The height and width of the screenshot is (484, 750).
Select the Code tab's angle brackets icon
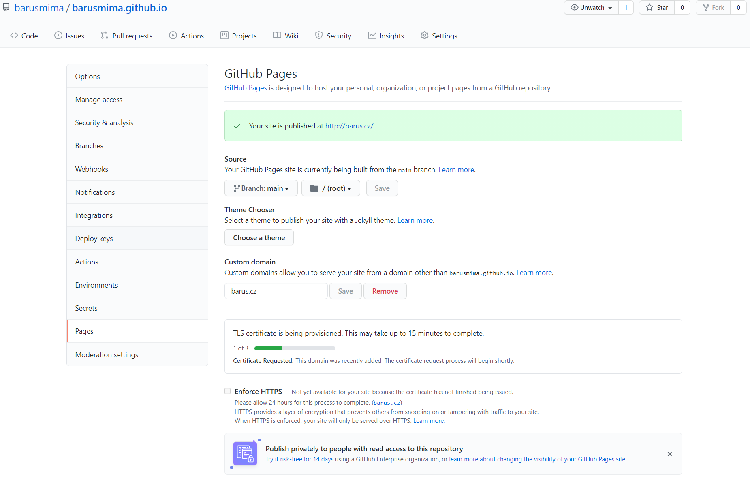pyautogui.click(x=14, y=36)
